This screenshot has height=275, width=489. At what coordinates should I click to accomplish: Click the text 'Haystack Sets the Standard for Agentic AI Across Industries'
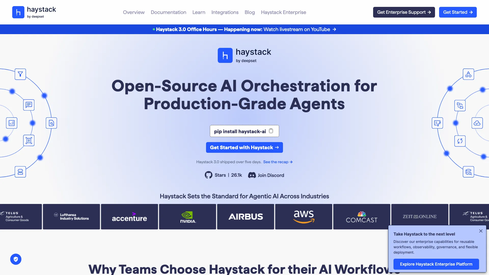(244, 196)
